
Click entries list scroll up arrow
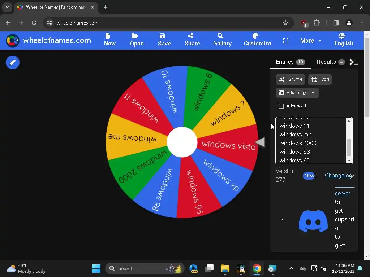(349, 121)
